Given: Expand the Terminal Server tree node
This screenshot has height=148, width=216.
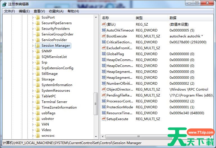Looking at the screenshot, I should (x=33, y=102).
